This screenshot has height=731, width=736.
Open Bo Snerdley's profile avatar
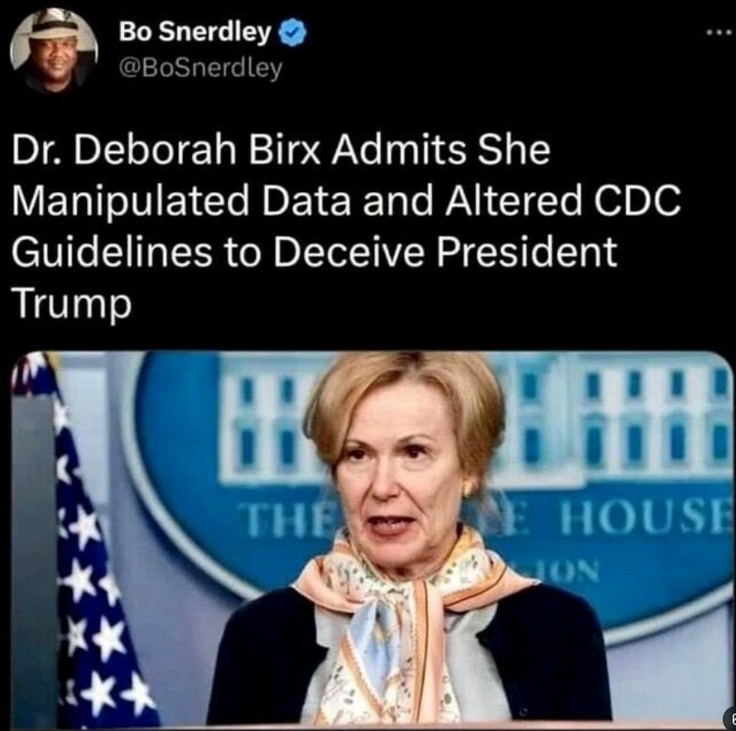[54, 50]
